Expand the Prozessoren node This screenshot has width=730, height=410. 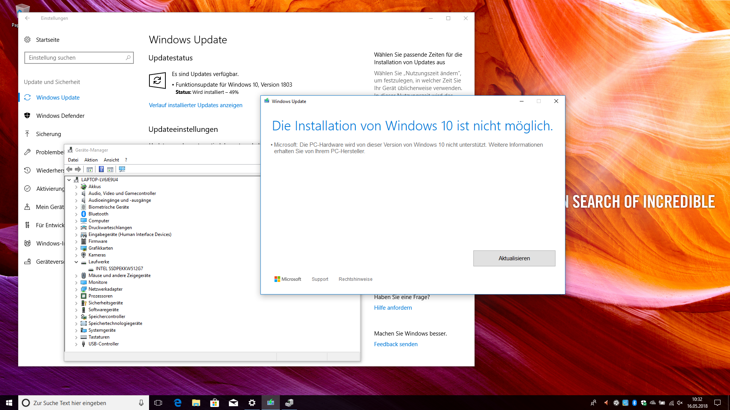(76, 296)
